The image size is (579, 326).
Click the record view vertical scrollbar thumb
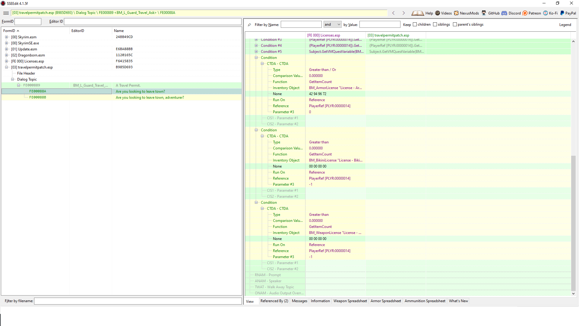[x=573, y=223]
